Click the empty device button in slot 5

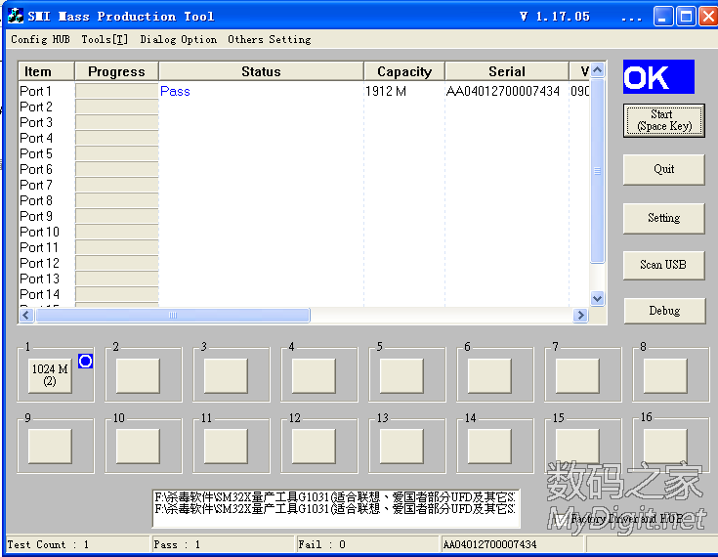[401, 375]
